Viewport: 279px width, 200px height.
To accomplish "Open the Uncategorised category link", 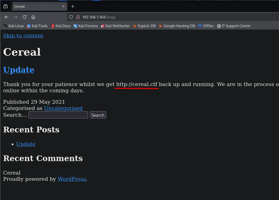I will (63, 108).
